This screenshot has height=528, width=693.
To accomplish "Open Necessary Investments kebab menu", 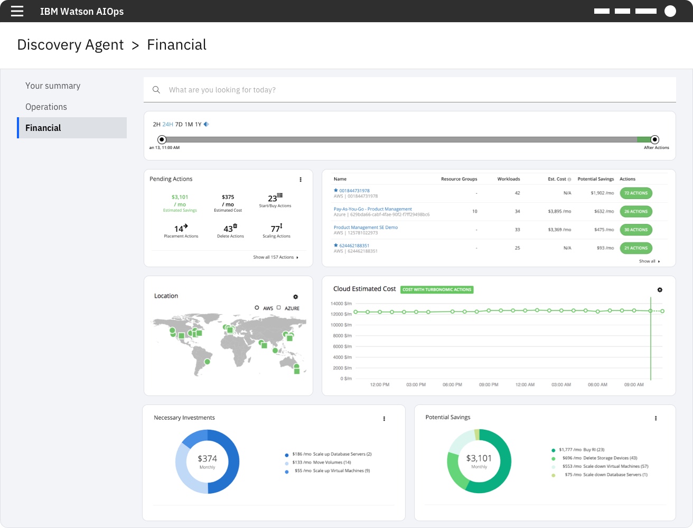I will coord(384,419).
